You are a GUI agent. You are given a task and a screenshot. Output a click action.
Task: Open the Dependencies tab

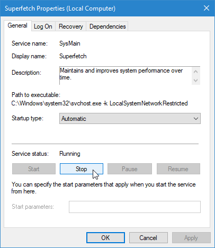point(107,26)
